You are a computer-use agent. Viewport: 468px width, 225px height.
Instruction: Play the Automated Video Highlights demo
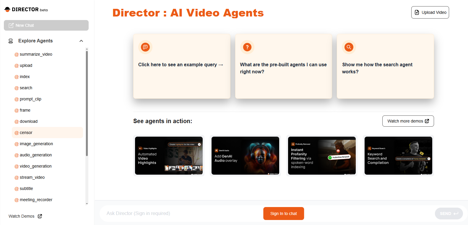[169, 156]
